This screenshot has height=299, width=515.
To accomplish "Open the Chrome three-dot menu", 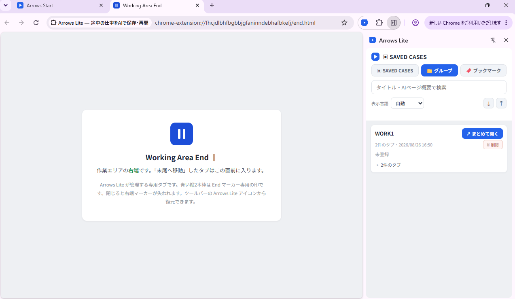I will coord(506,23).
